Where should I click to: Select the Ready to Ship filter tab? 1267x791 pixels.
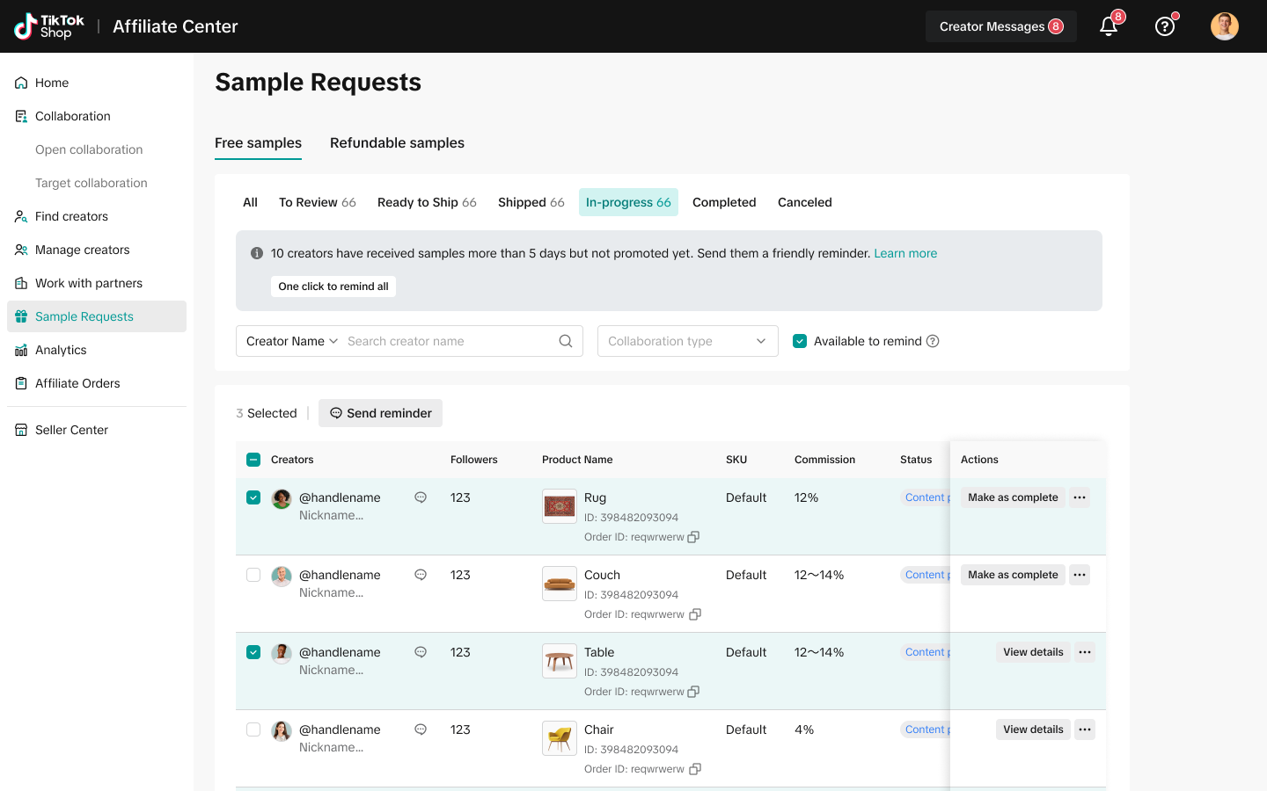tap(427, 202)
